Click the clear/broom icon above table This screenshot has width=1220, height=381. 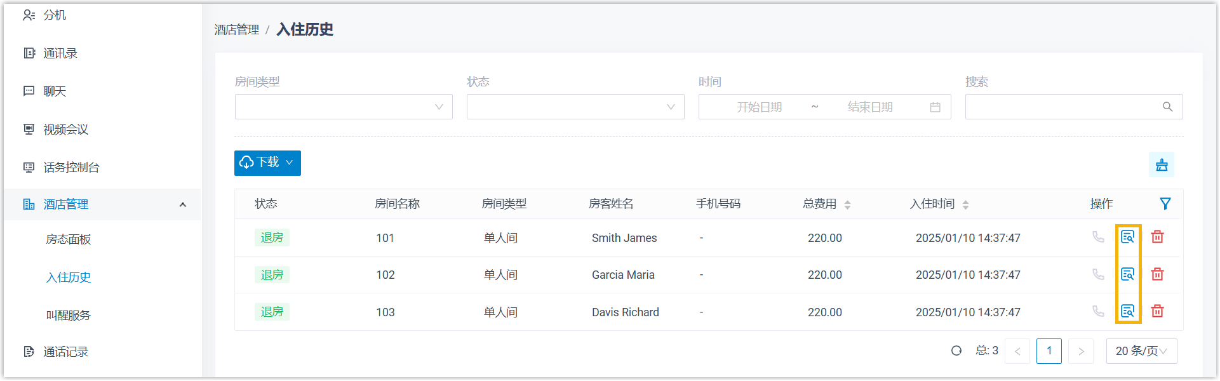pos(1161,165)
